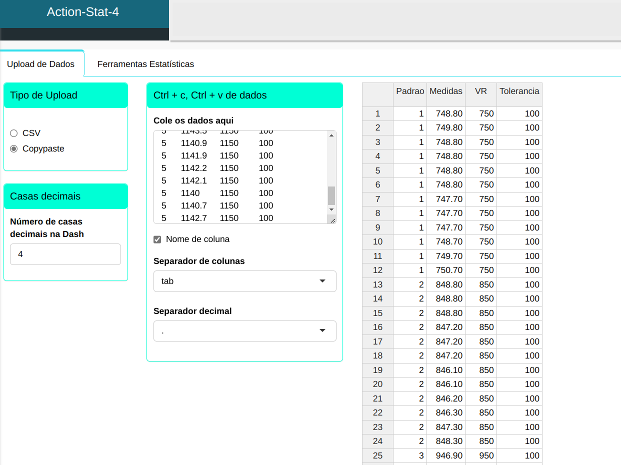Screen dimensions: 621x465
Task: Click the scrollbar thumb in data textarea
Action: click(x=331, y=195)
